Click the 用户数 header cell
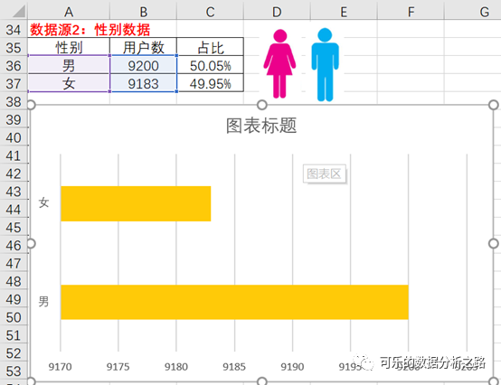Viewport: 501px width, 385px height. click(144, 47)
